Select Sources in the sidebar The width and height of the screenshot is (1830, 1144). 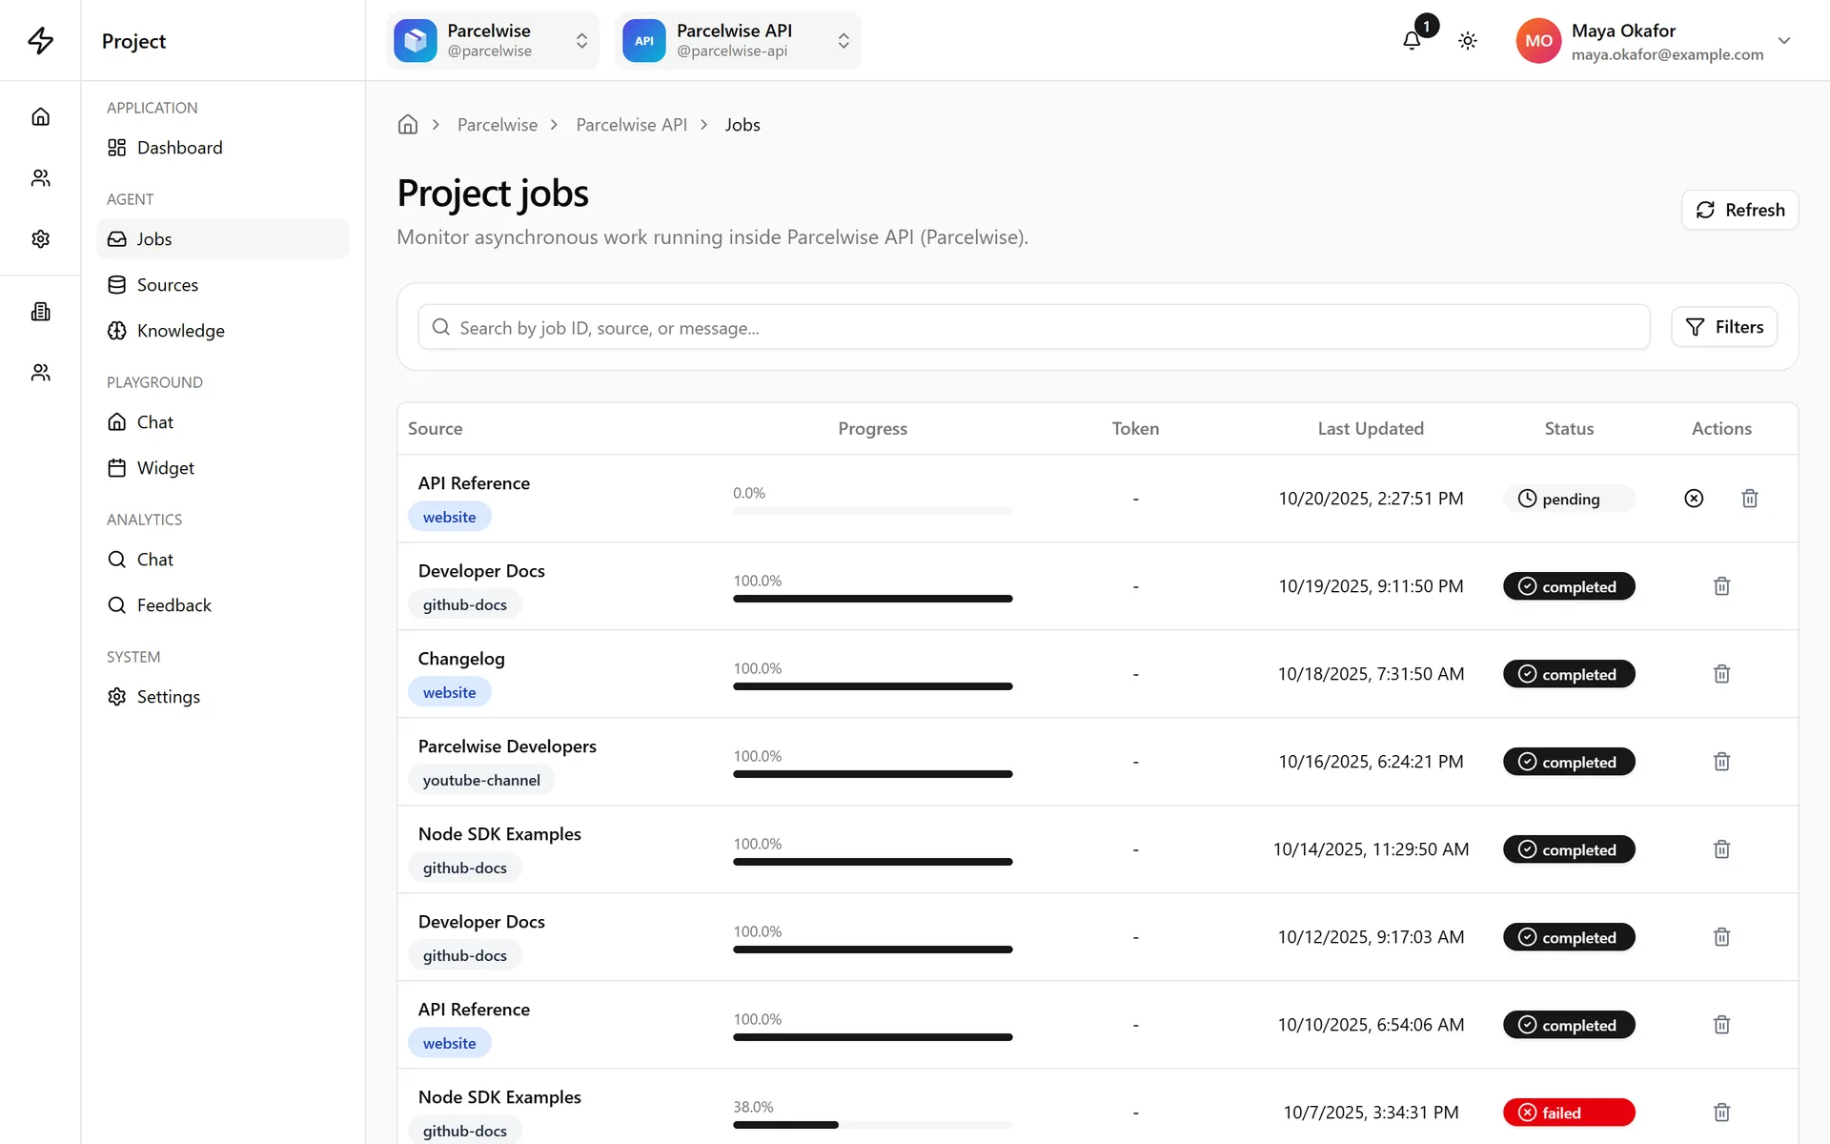[x=222, y=284]
